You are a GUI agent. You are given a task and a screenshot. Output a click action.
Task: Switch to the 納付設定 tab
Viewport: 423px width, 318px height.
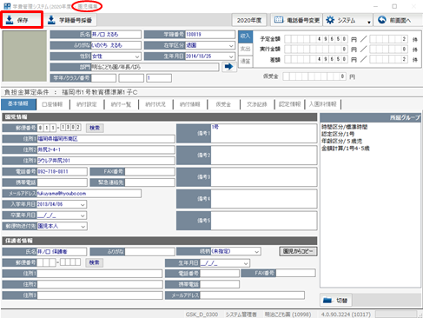[x=87, y=104]
